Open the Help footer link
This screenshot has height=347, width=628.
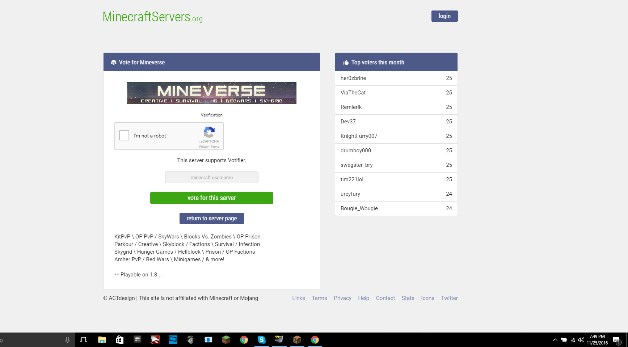(x=364, y=298)
